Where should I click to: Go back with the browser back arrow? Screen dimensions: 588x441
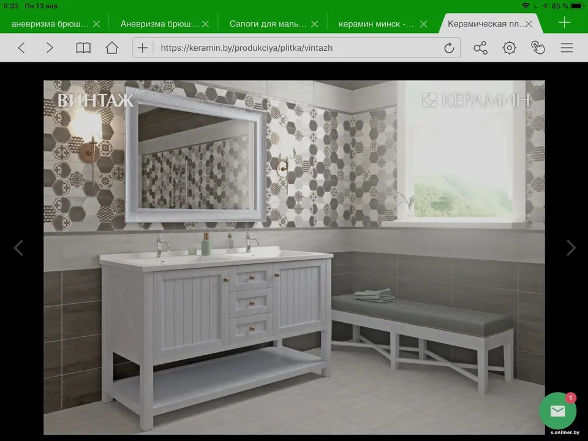21,48
